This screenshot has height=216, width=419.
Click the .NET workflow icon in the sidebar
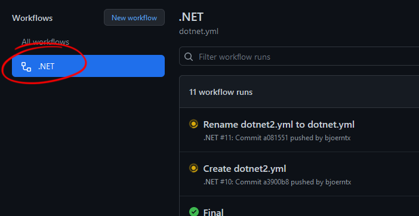(26, 66)
